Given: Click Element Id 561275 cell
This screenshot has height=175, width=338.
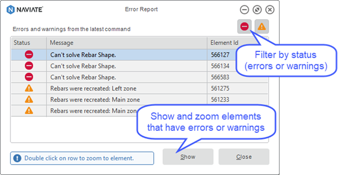Looking at the screenshot, I should point(220,88).
